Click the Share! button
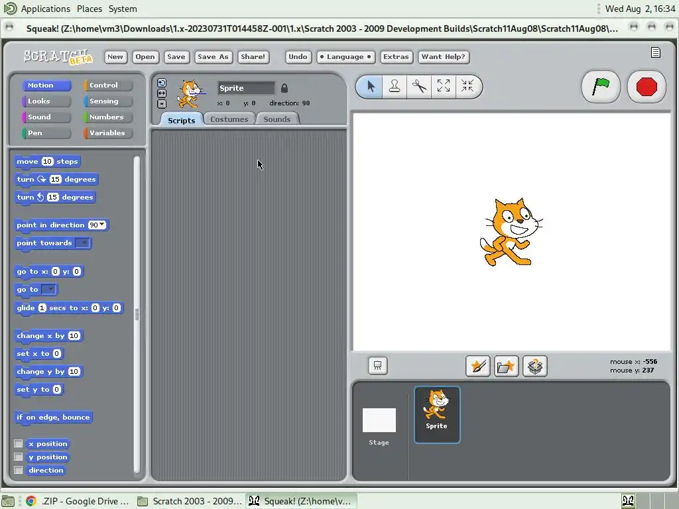Image resolution: width=679 pixels, height=509 pixels. [x=253, y=57]
